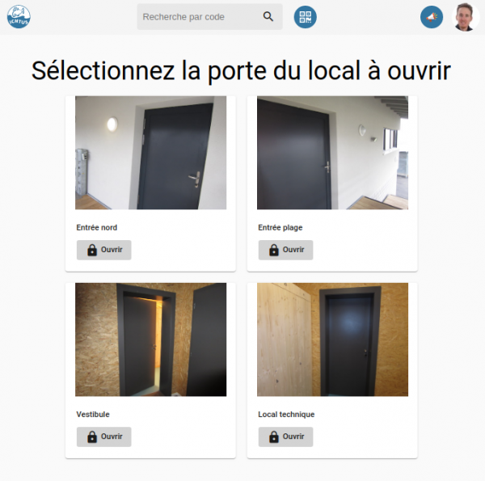Click the lock icon for Vestibule

[x=92, y=437]
